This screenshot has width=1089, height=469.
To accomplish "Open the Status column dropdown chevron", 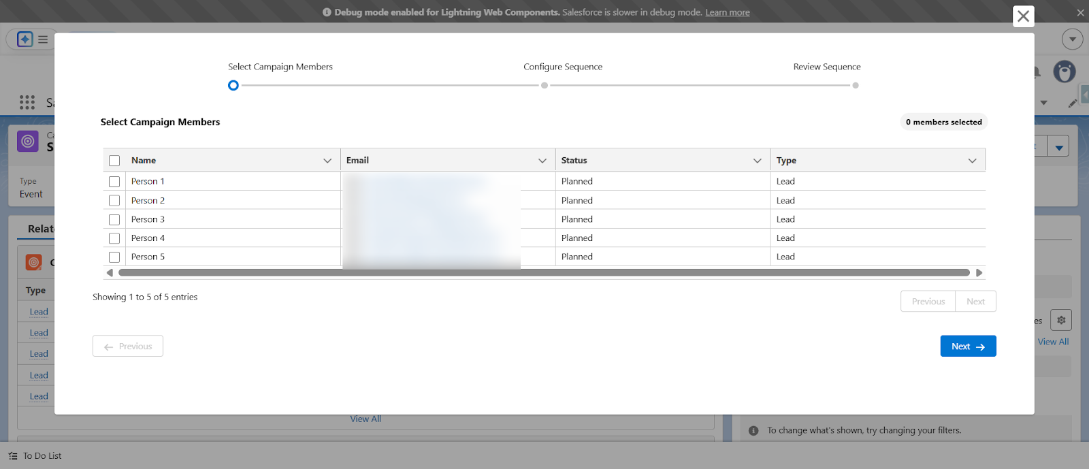I will tap(758, 161).
